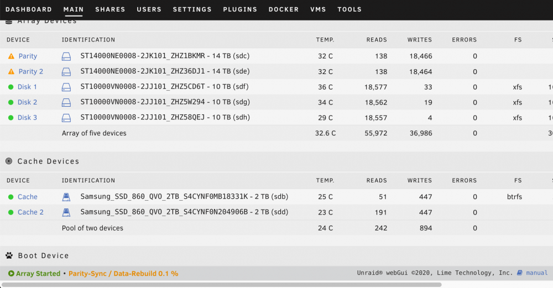Open the manual link in footer
The width and height of the screenshot is (553, 288).
tap(536, 273)
